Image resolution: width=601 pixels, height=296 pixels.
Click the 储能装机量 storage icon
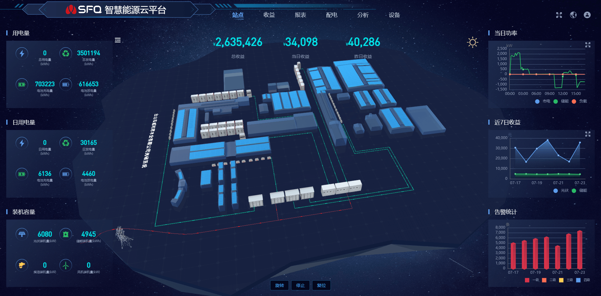click(66, 234)
